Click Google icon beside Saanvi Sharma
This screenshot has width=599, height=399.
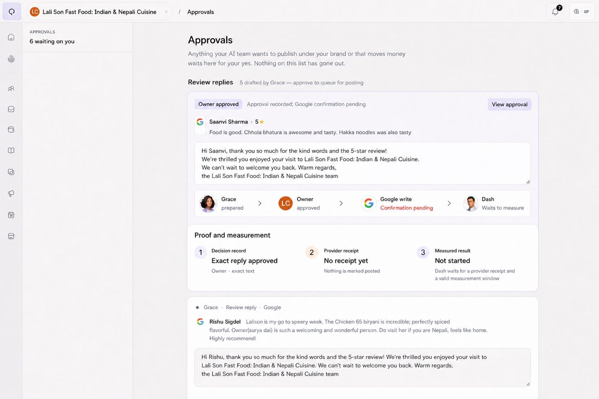200,122
